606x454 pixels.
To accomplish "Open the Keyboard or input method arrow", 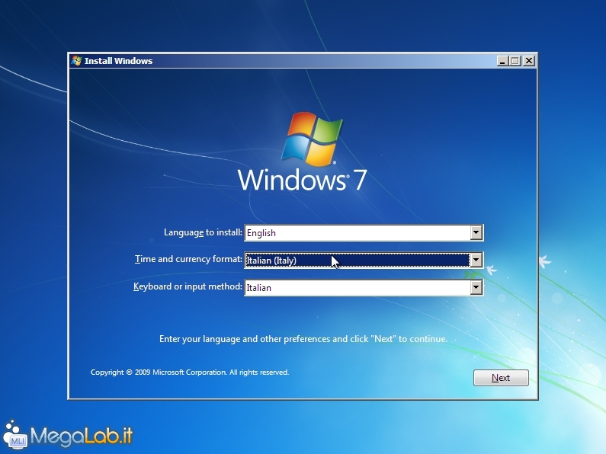I will point(476,287).
